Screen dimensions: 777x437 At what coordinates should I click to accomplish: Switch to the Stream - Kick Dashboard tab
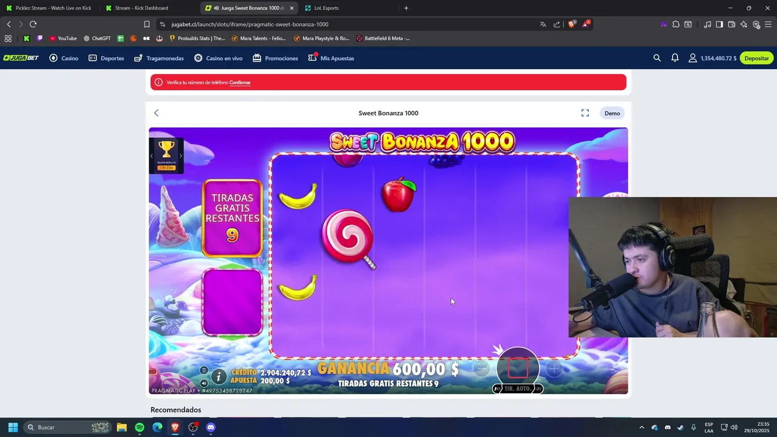pos(147,8)
